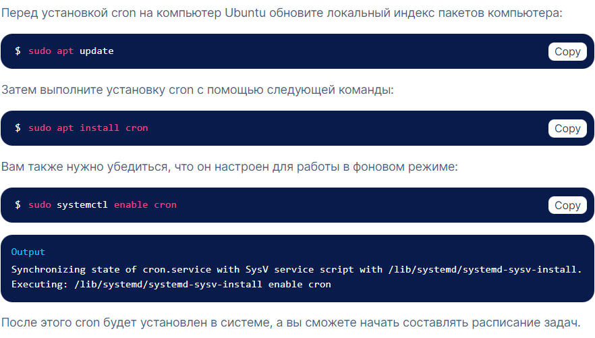Viewport: 595px width, 338px height.
Task: Copy the 'sudo apt install cron' command
Action: coord(567,129)
